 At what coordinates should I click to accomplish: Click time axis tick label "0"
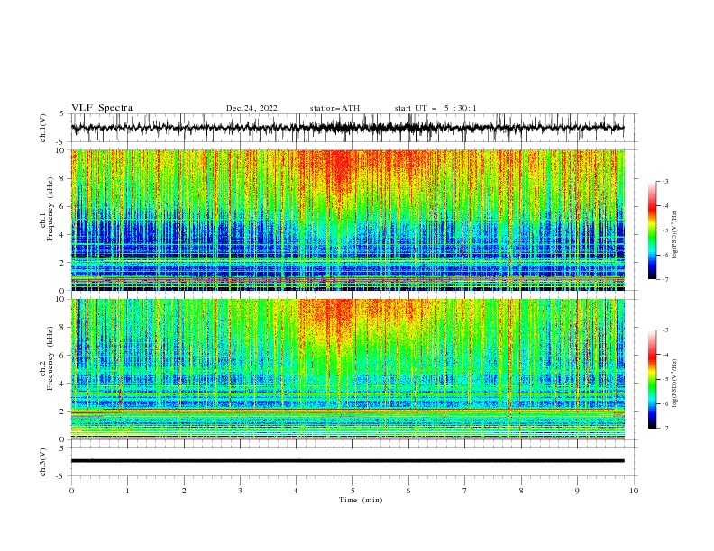(71, 491)
